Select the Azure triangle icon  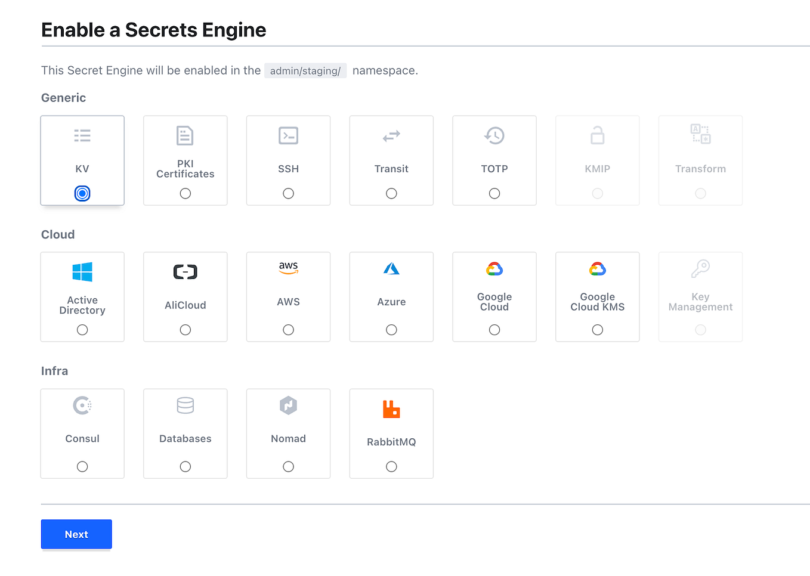(391, 268)
